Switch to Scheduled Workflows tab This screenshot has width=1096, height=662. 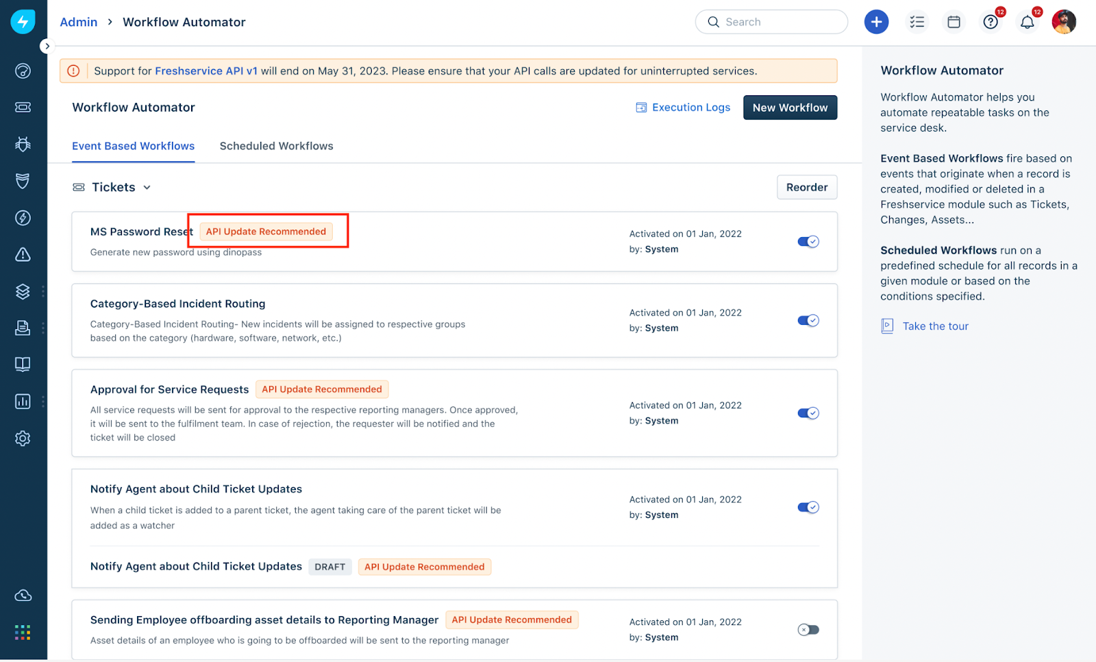click(x=277, y=146)
